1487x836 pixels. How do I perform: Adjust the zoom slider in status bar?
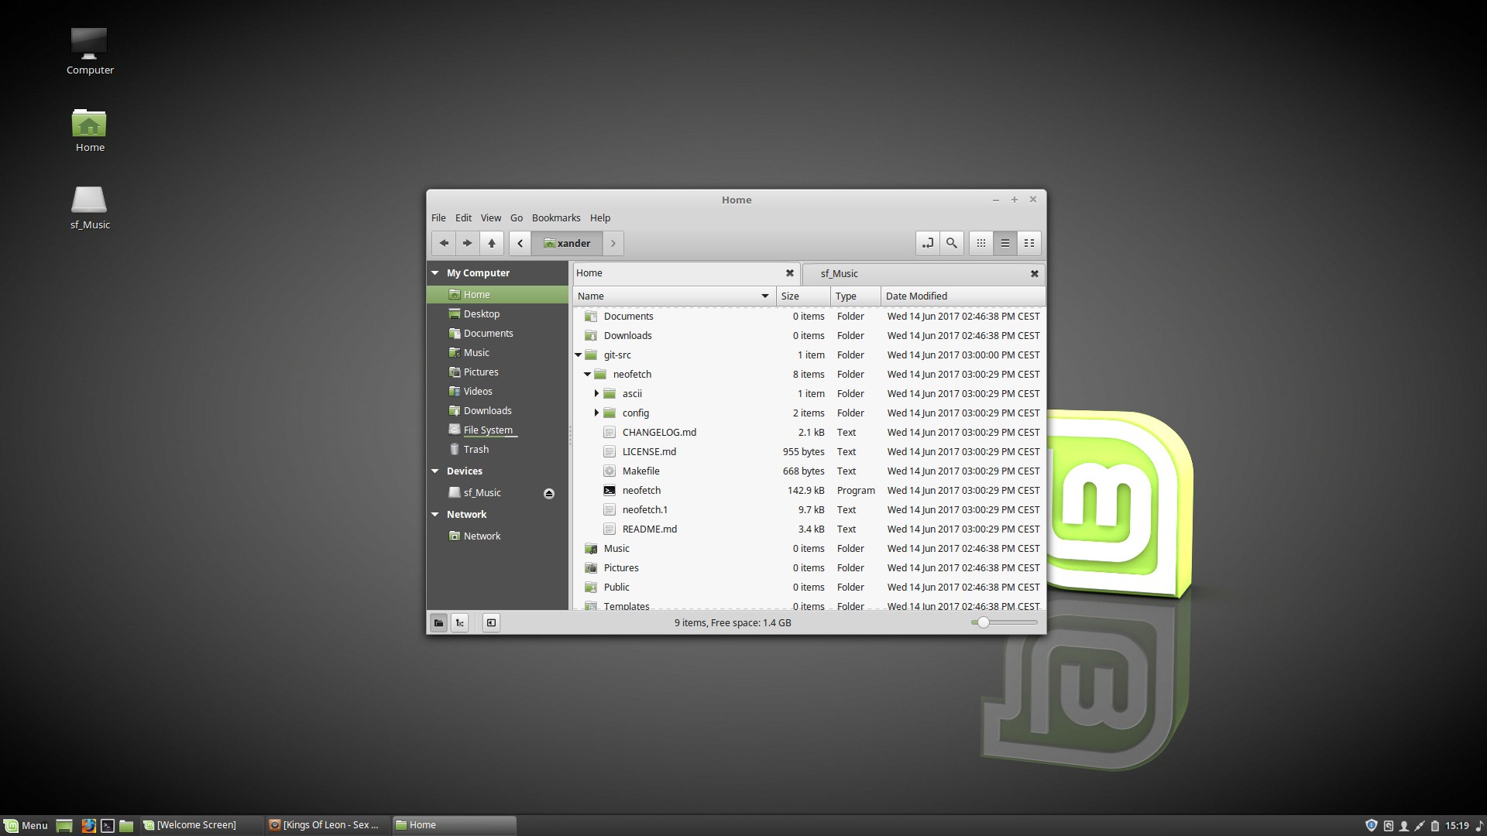tap(984, 623)
